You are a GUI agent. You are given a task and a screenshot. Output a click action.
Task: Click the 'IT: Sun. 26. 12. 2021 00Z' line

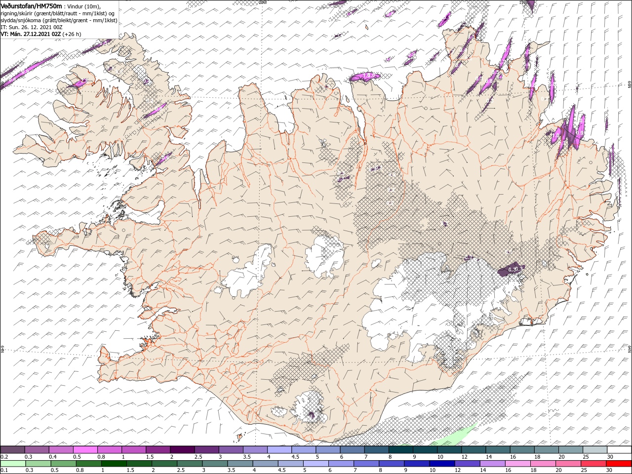[31, 27]
